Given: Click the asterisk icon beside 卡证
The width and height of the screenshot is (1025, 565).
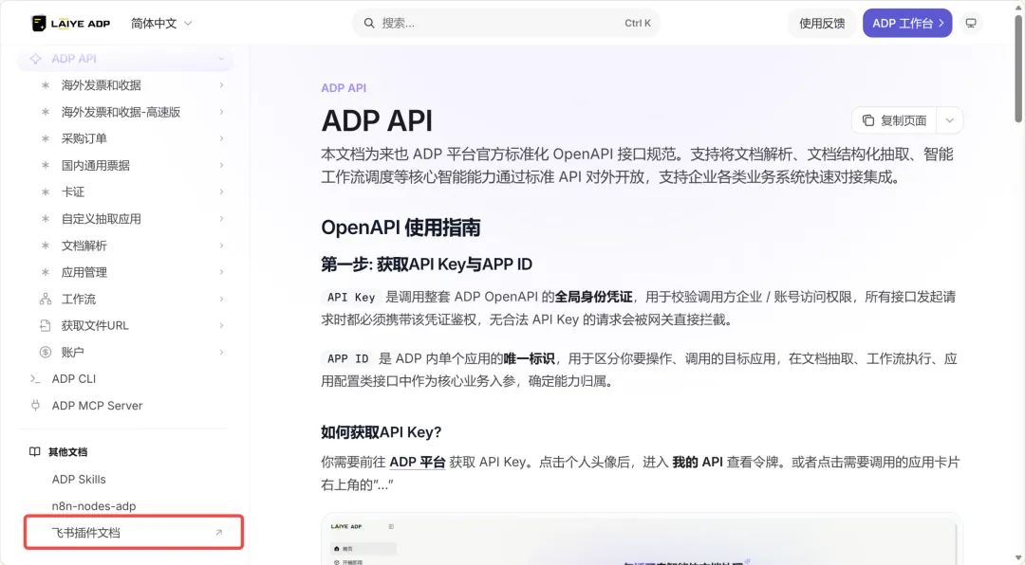Looking at the screenshot, I should (46, 192).
